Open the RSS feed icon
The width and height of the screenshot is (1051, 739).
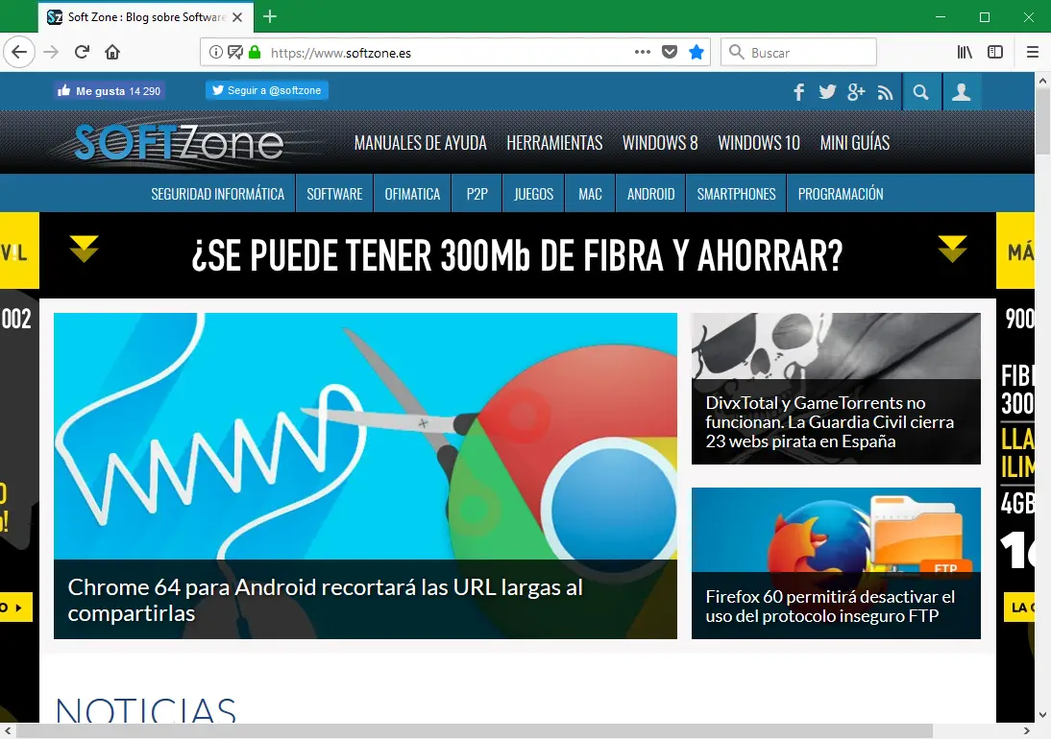(x=886, y=93)
